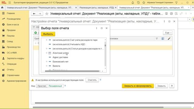Viewport: 194px width, 109px height.
Task: Click the help link next to Очистить
Action: 100,80
